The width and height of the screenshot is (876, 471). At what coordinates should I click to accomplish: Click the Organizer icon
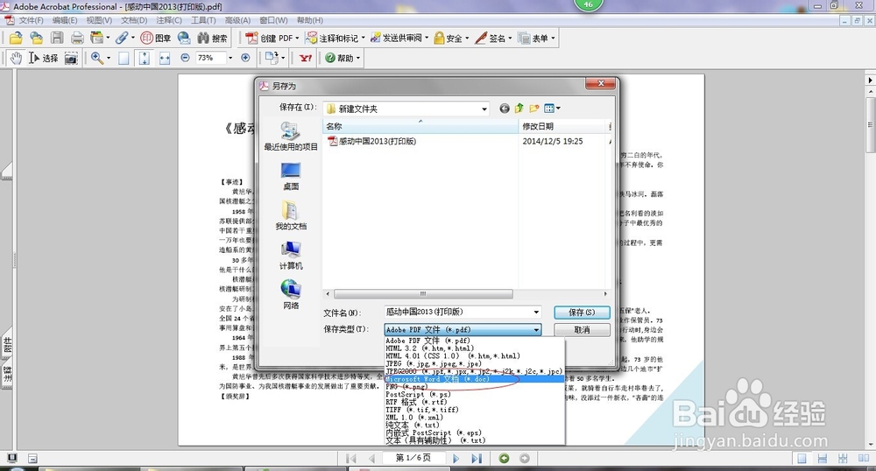pos(97,38)
